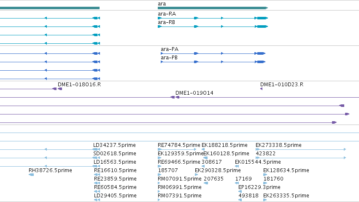The width and height of the screenshot is (359, 202).
Task: Click feature 493818
Action: tap(248, 196)
